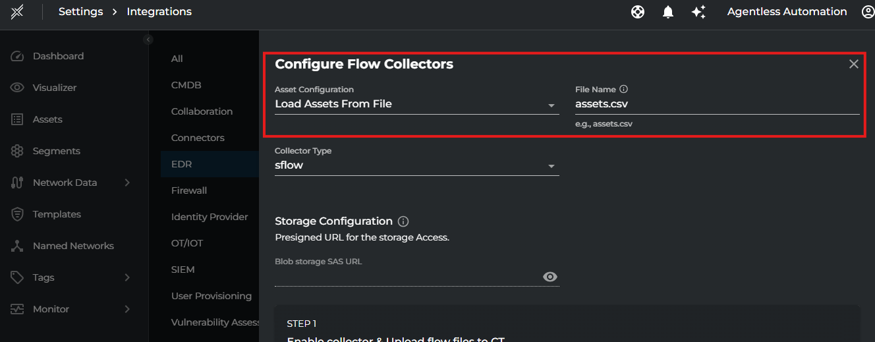Open the Collector Type dropdown
The width and height of the screenshot is (875, 342).
coord(416,165)
